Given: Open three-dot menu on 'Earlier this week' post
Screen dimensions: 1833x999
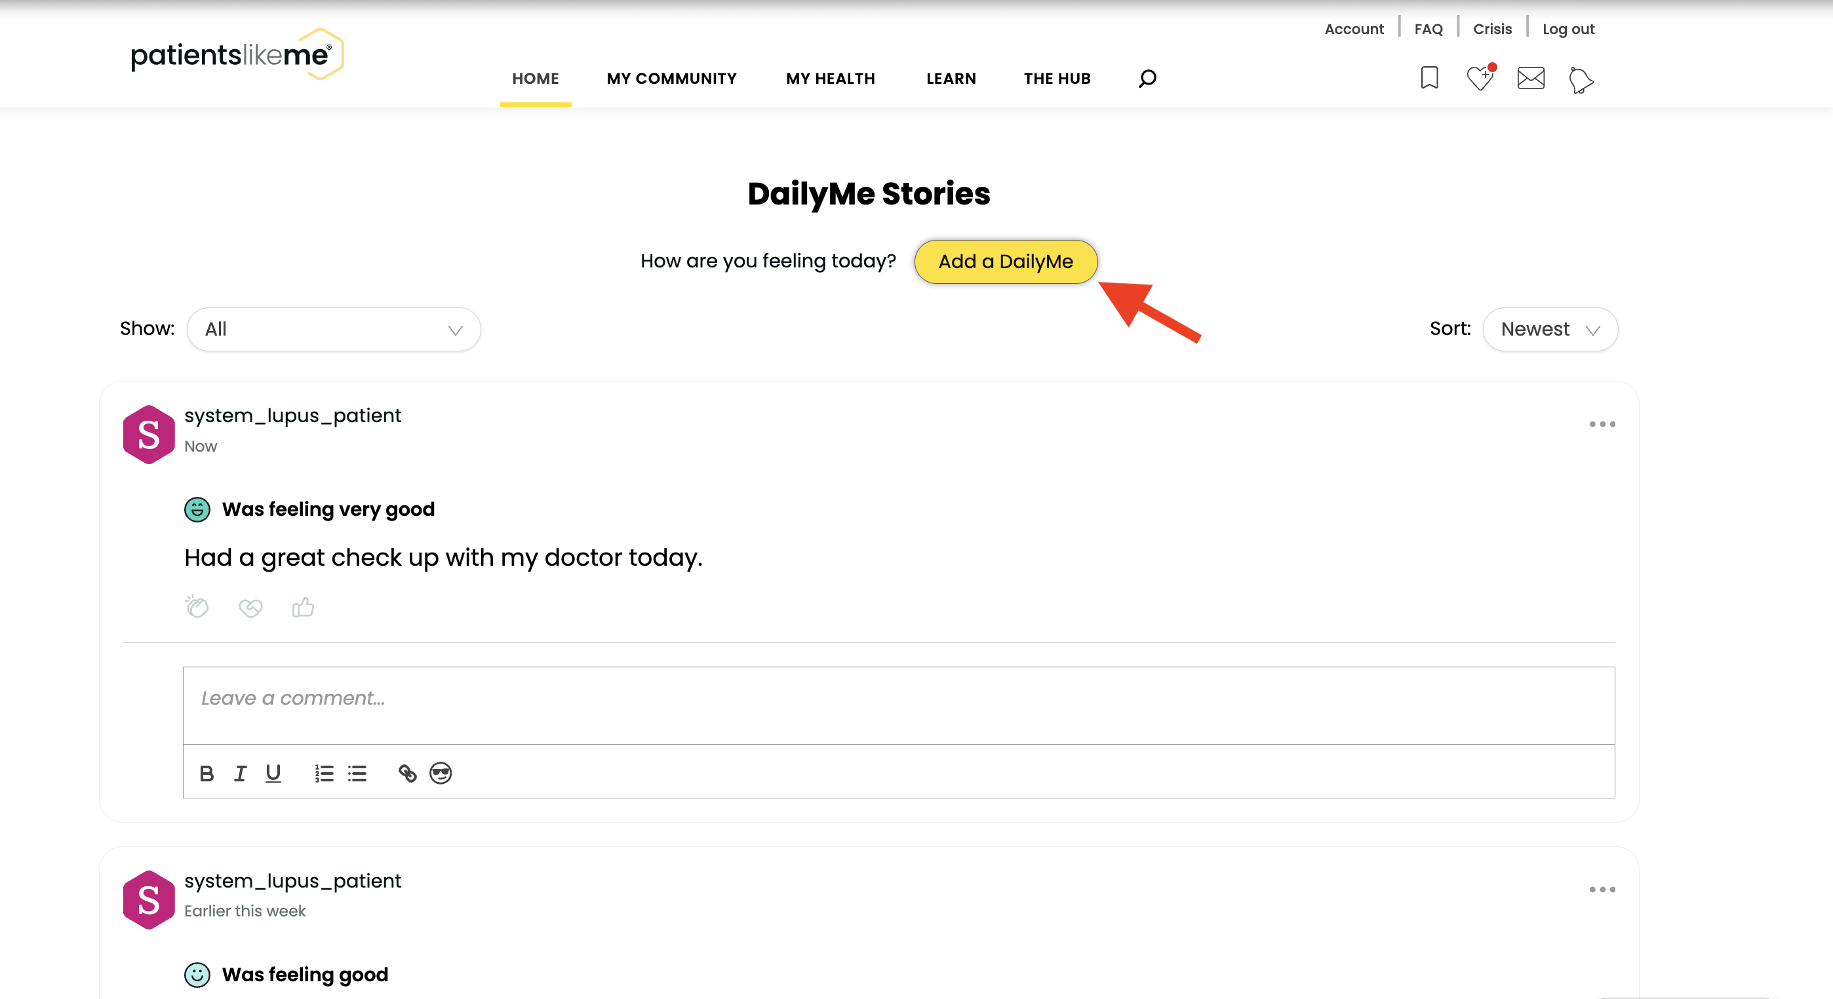Looking at the screenshot, I should coord(1602,890).
